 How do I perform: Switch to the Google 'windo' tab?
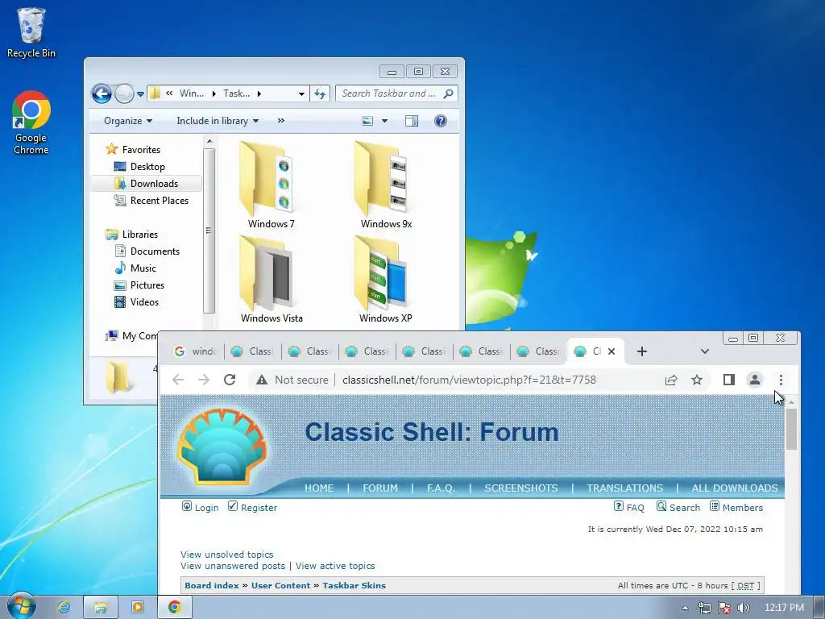coord(196,351)
